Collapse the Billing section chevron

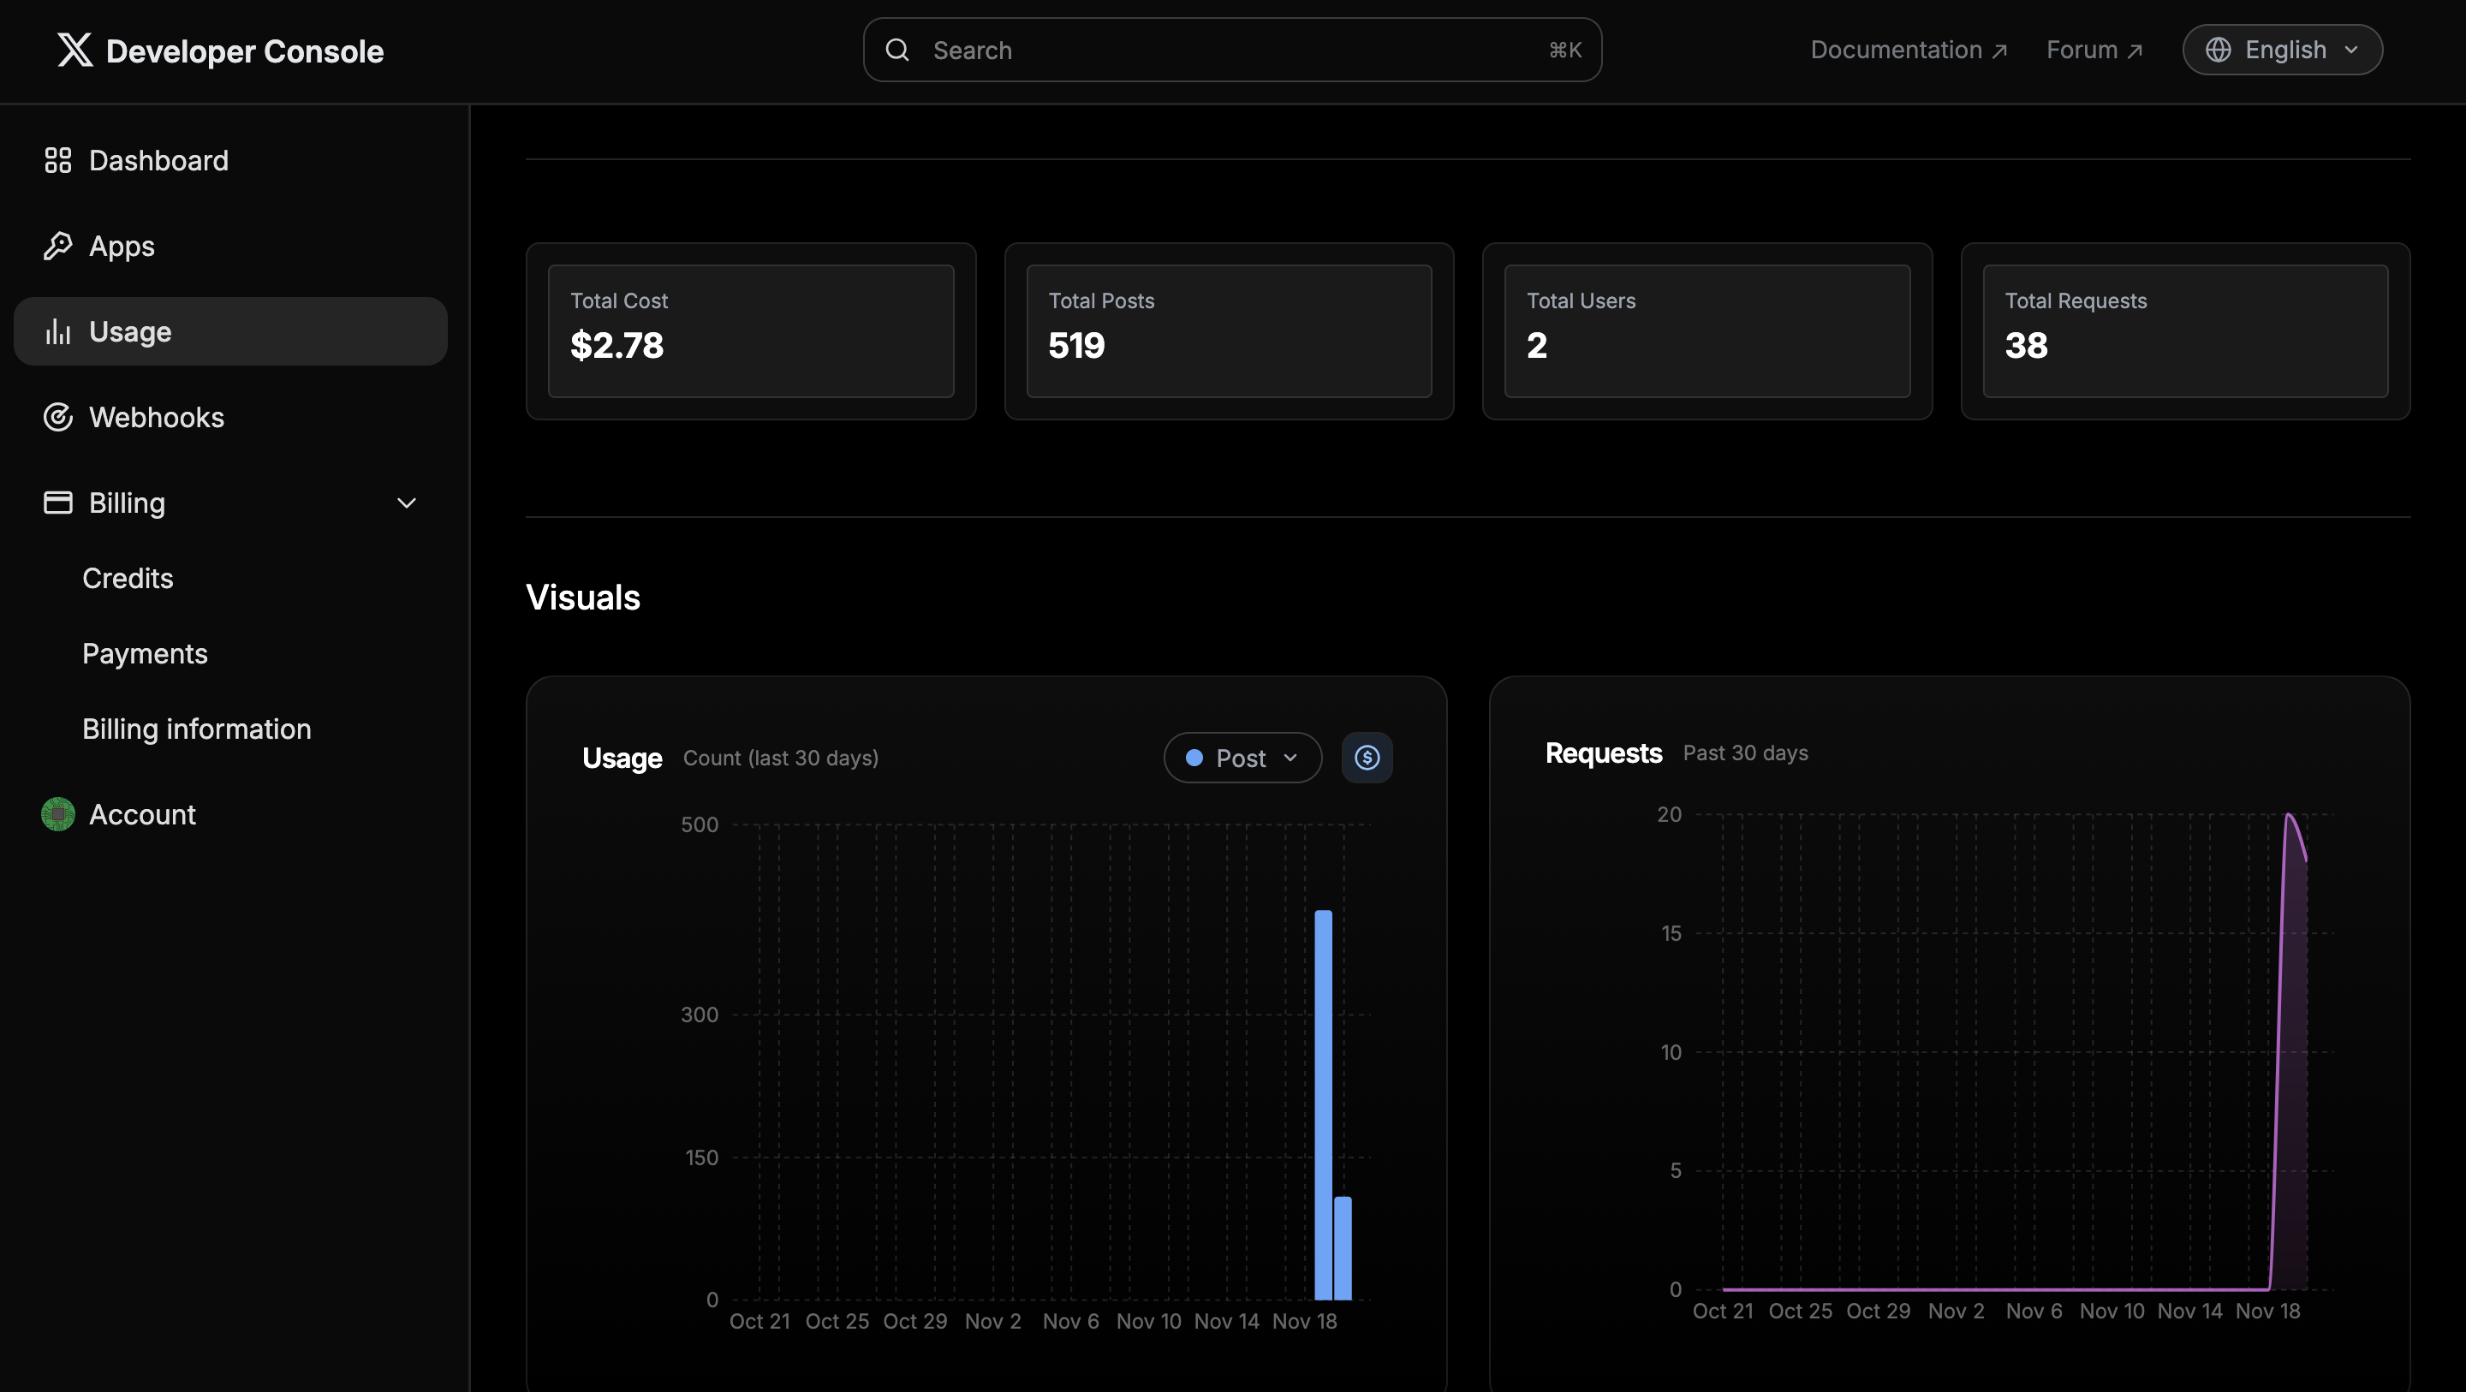pos(406,503)
